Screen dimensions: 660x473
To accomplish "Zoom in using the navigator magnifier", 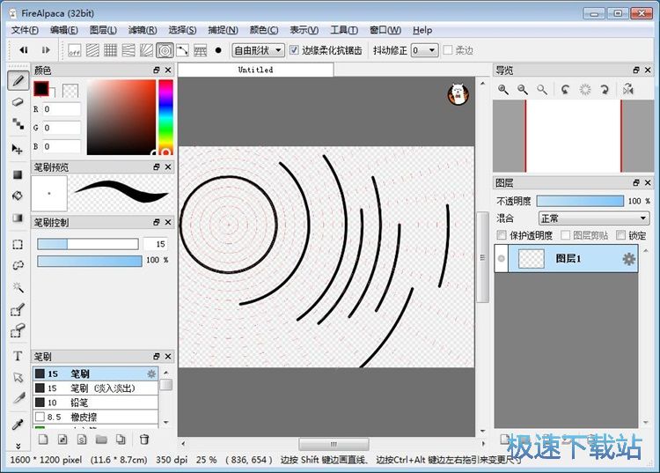I will 504,89.
